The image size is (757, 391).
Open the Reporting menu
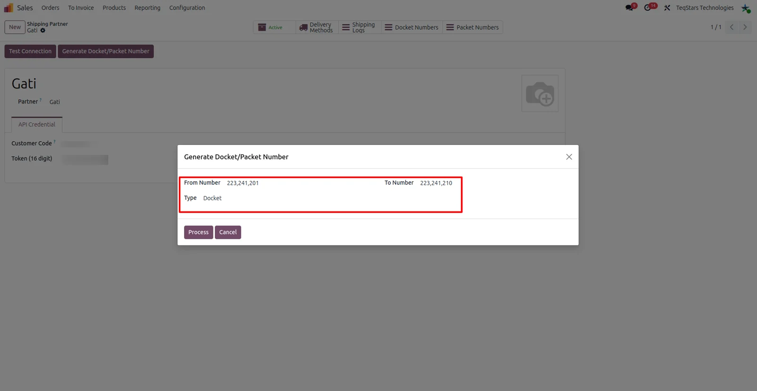pyautogui.click(x=147, y=8)
